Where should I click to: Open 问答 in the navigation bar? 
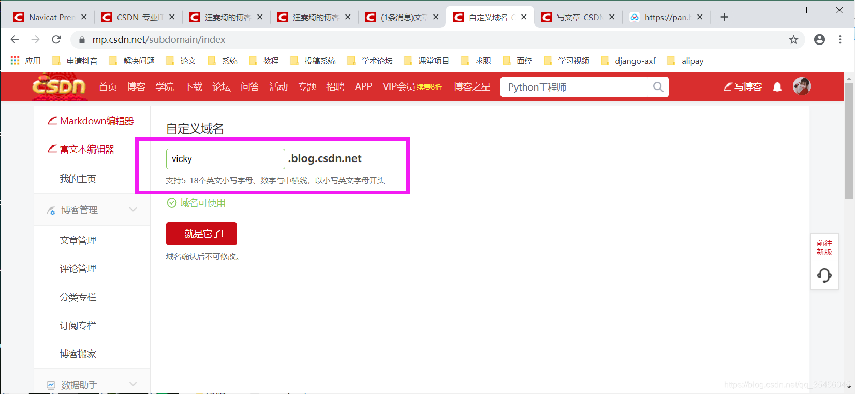coord(250,87)
